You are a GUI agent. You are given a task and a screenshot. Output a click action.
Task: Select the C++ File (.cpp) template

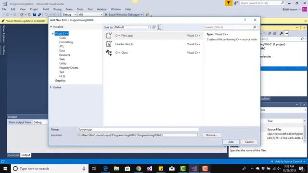tap(153, 36)
